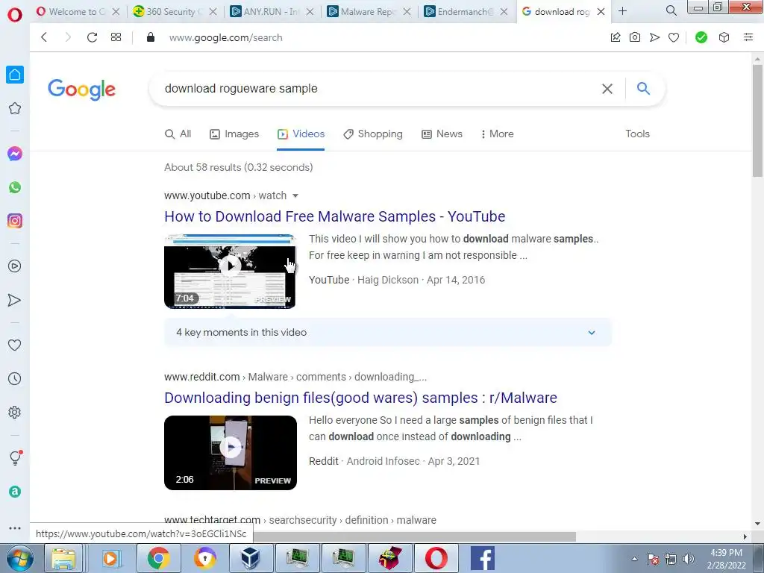This screenshot has width=764, height=573.
Task: Open VirtualBox from the taskbar
Action: click(x=251, y=558)
